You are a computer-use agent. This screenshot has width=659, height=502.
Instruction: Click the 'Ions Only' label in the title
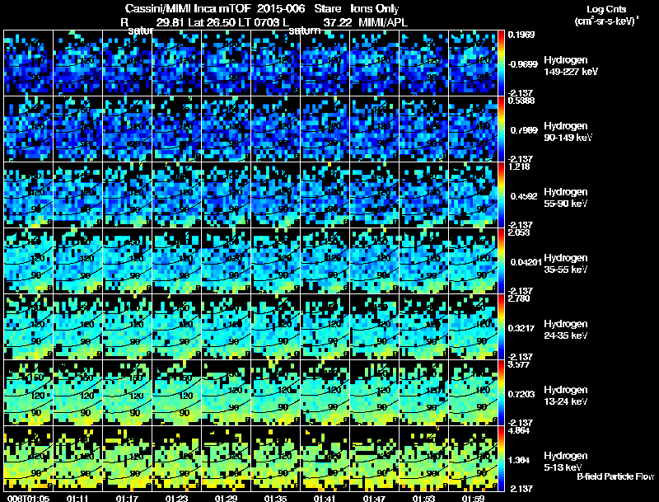pos(375,8)
